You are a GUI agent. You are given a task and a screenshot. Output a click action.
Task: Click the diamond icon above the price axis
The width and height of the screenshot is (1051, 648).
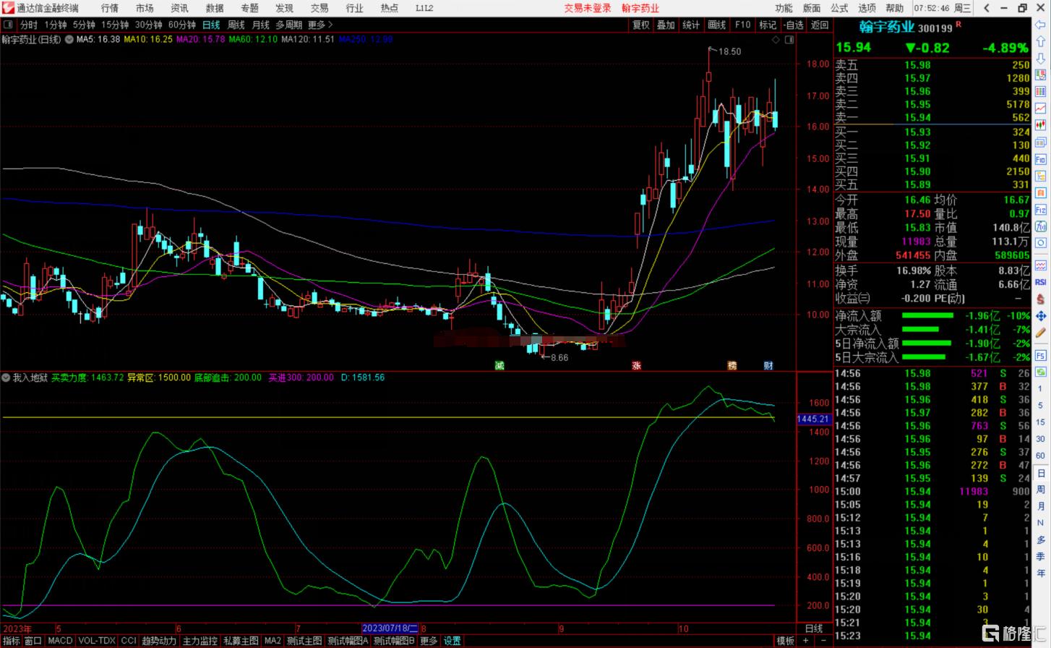777,39
